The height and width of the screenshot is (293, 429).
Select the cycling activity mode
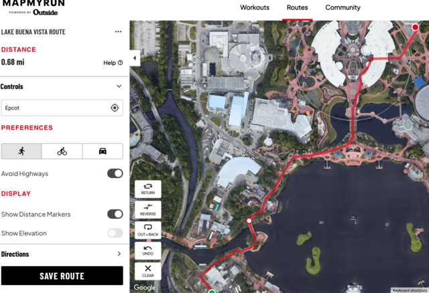[62, 151]
